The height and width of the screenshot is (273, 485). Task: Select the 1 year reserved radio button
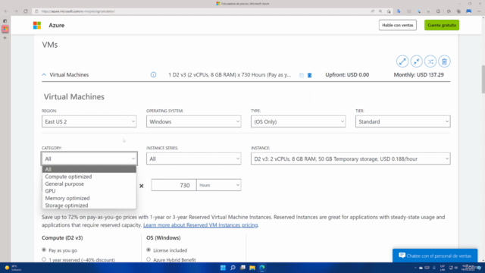point(44,259)
